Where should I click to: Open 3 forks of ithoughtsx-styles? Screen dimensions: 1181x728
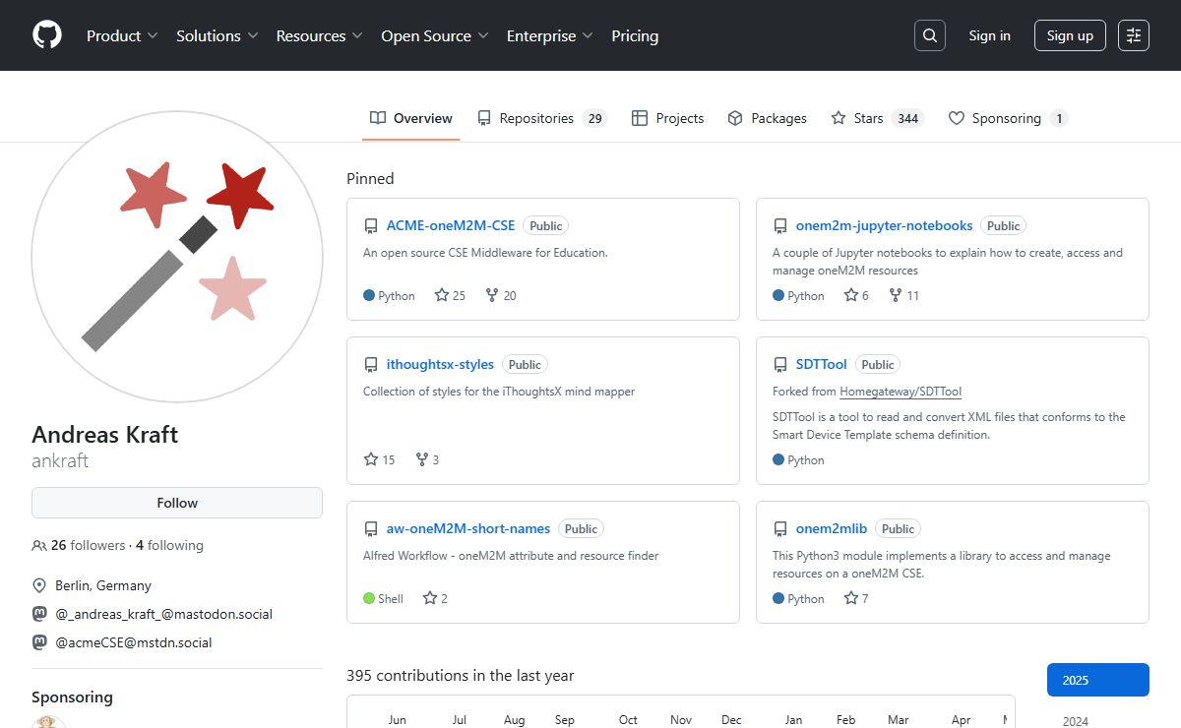pyautogui.click(x=427, y=459)
